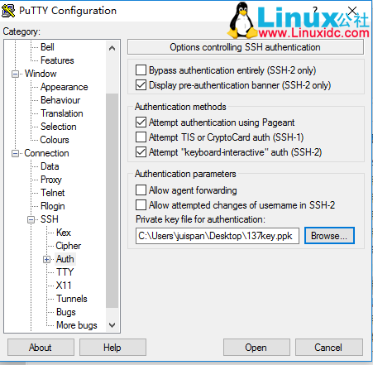Select Bell in the category tree
The height and width of the screenshot is (365, 373).
tap(47, 47)
